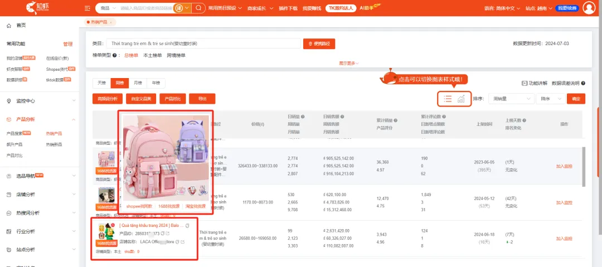Open the 语言 简体中文 dropdown

pyautogui.click(x=502, y=8)
